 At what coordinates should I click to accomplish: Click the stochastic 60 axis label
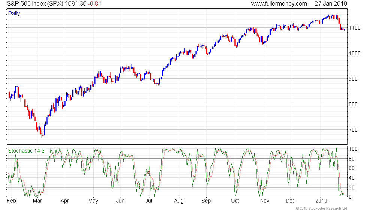(352, 168)
